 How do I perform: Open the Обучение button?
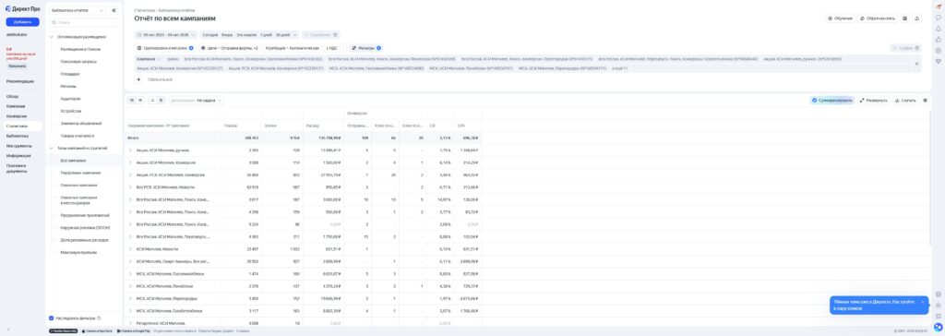pos(840,18)
